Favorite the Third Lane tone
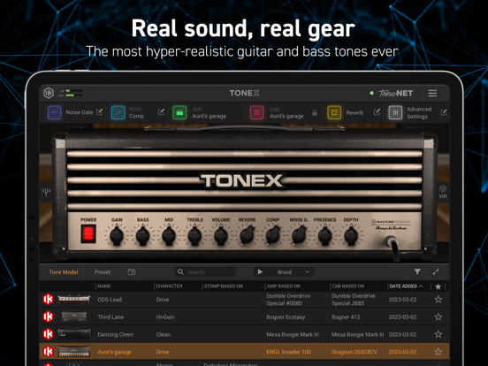Viewport: 488px width, 366px height. point(438,316)
